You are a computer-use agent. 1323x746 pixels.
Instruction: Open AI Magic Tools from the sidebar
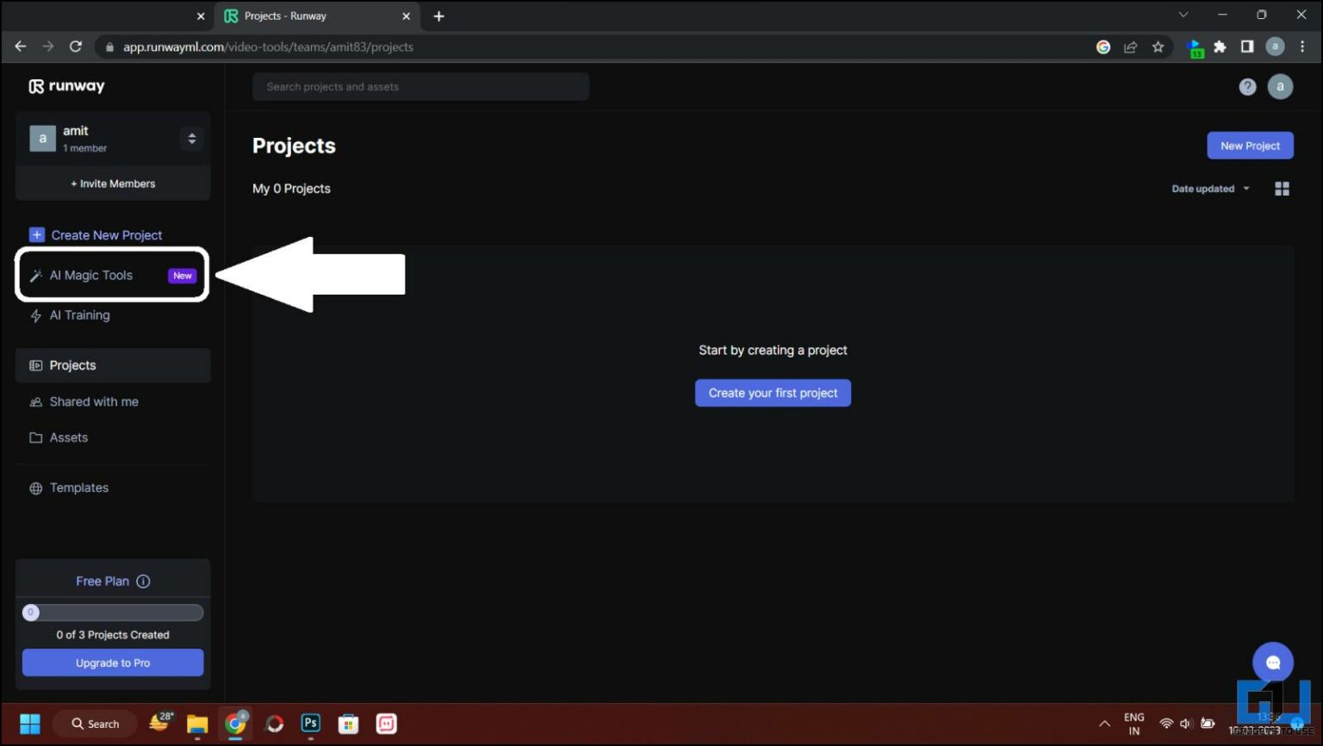pyautogui.click(x=90, y=275)
